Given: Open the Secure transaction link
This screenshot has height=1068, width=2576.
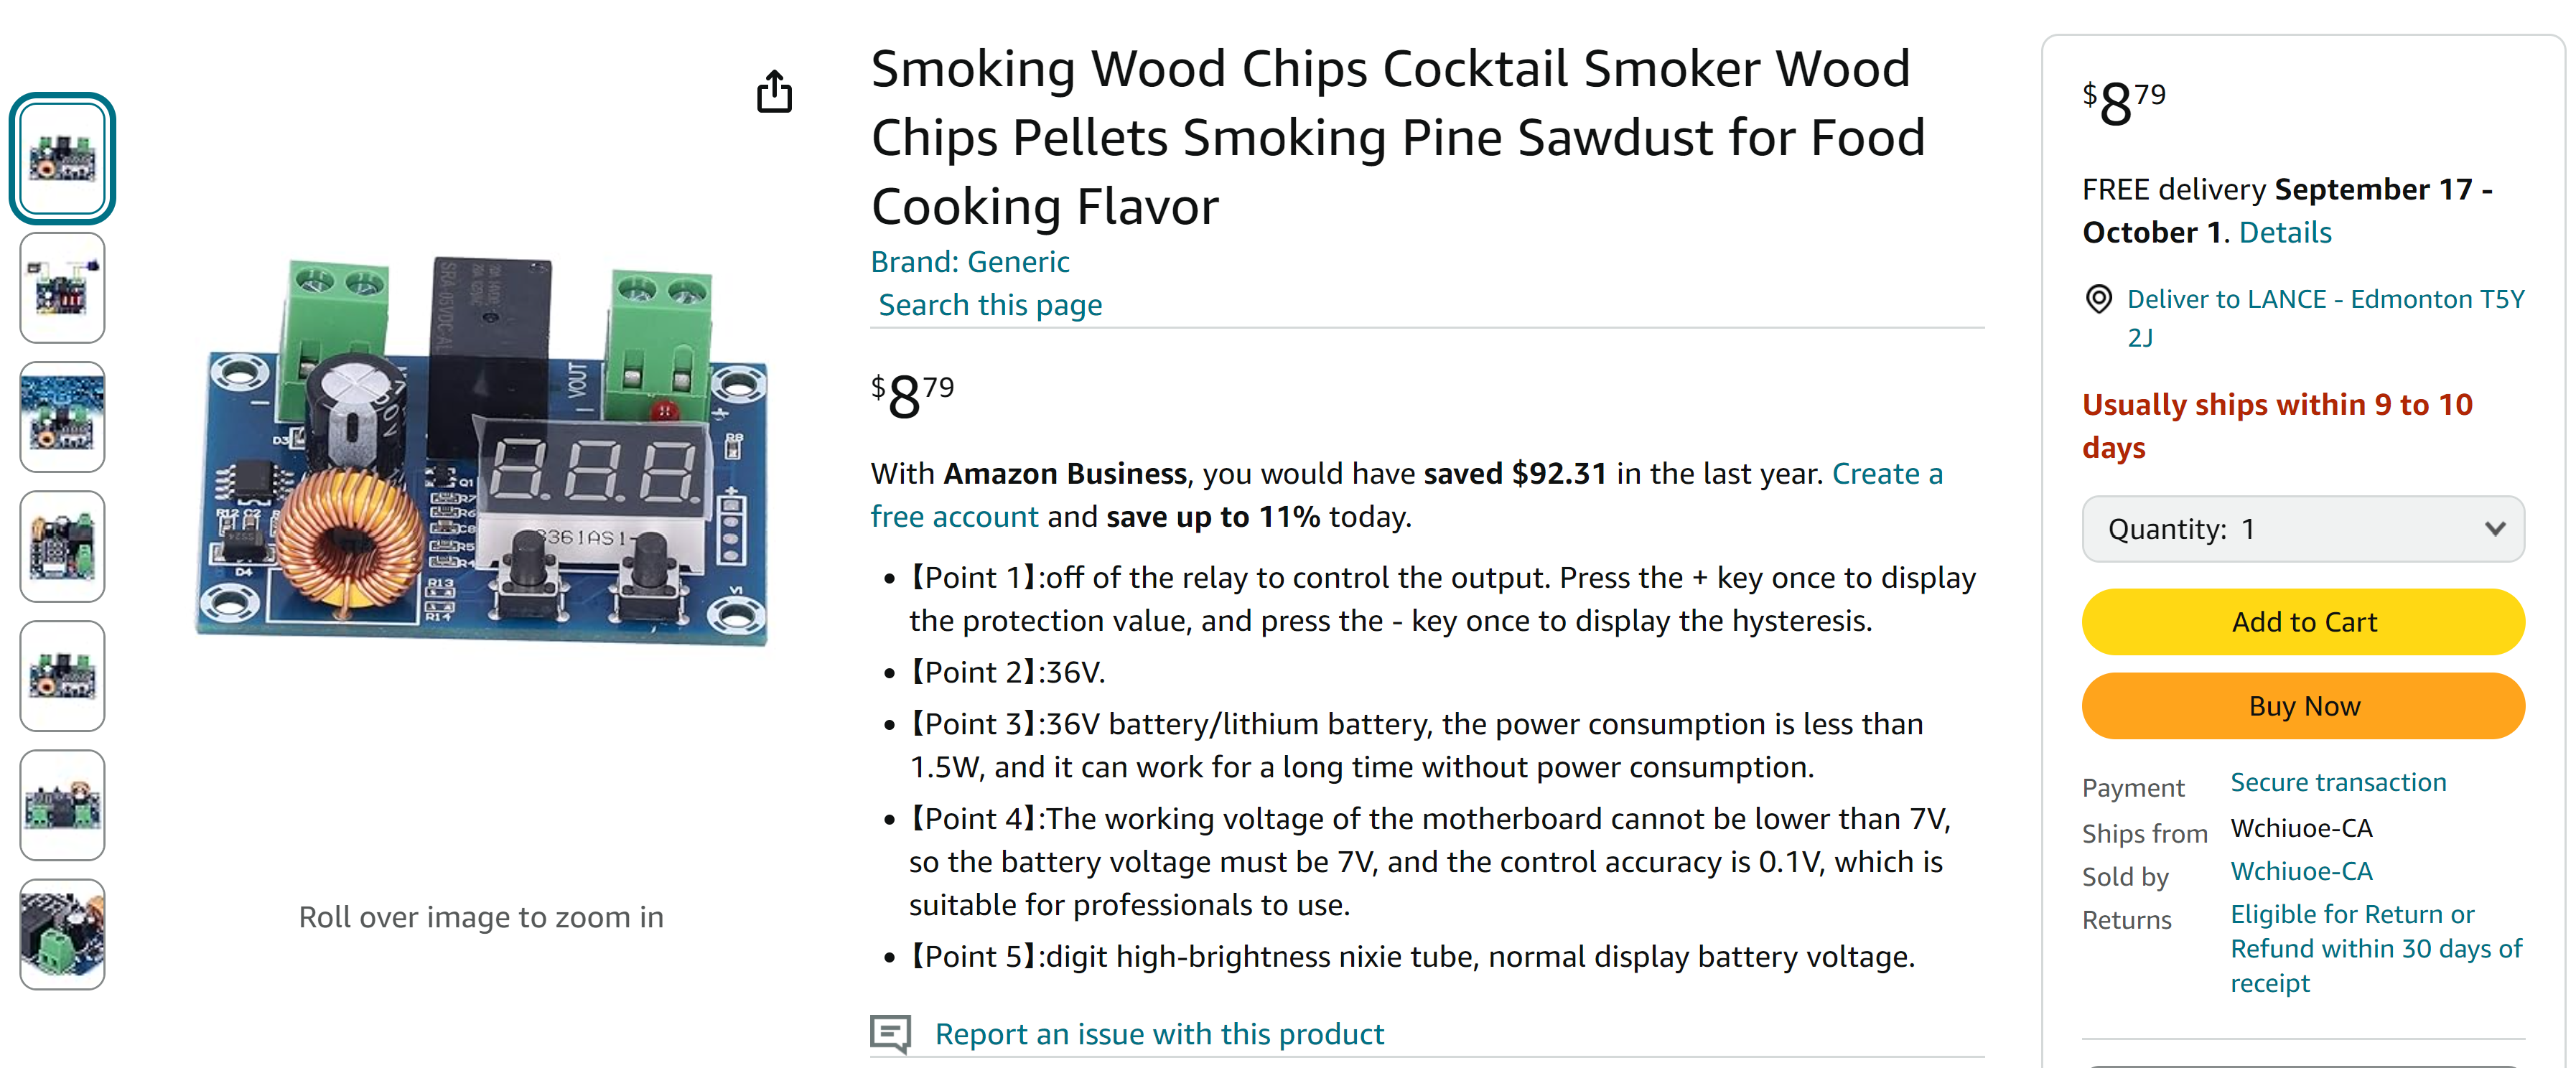Looking at the screenshot, I should pos(2338,782).
